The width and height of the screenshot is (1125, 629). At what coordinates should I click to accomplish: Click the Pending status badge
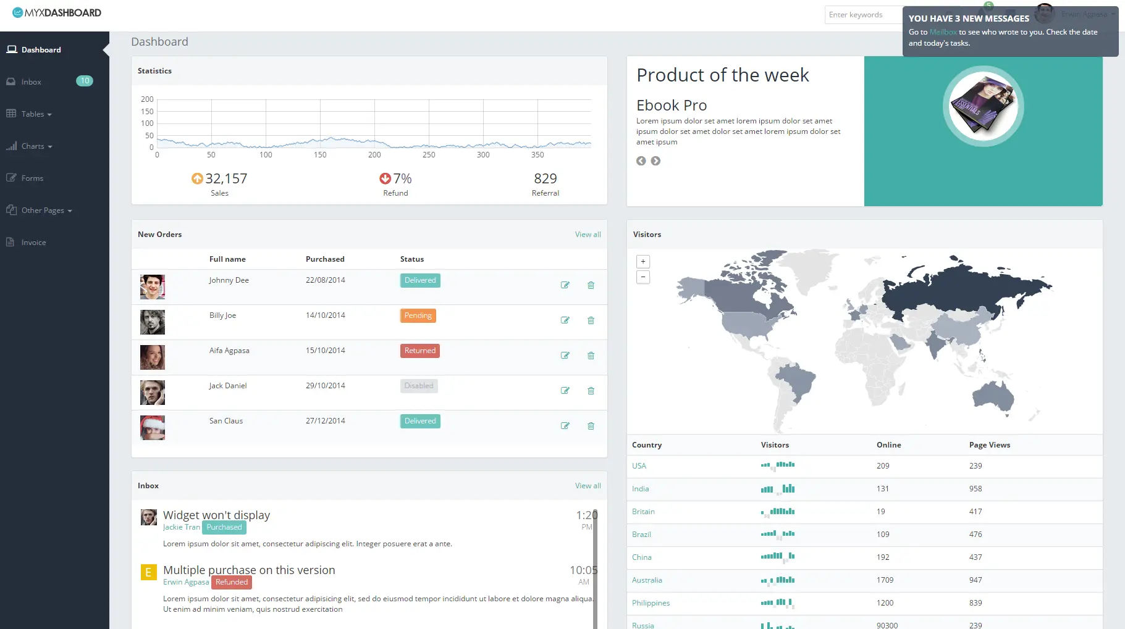pos(418,315)
